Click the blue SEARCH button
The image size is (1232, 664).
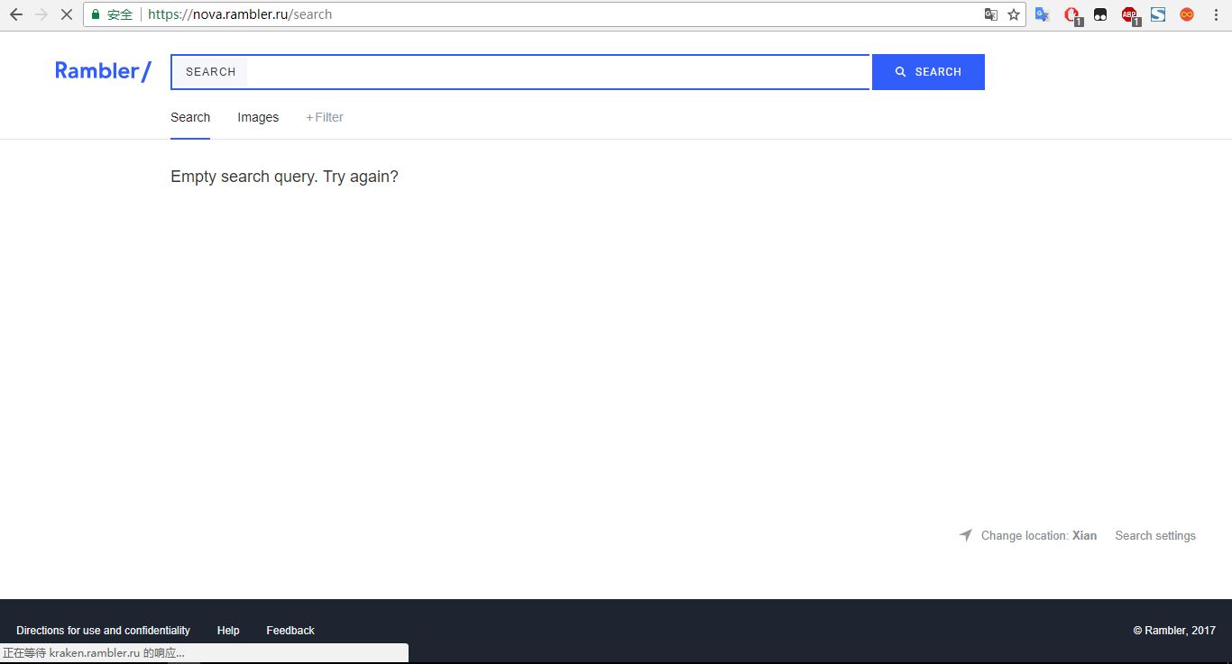[x=928, y=72]
